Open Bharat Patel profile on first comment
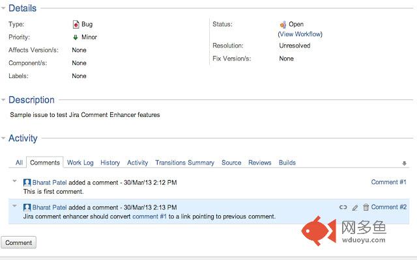 [x=50, y=183]
